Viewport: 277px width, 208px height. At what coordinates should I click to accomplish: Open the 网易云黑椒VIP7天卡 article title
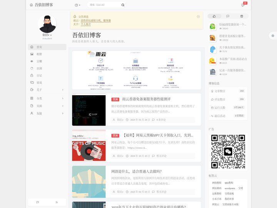158,135
